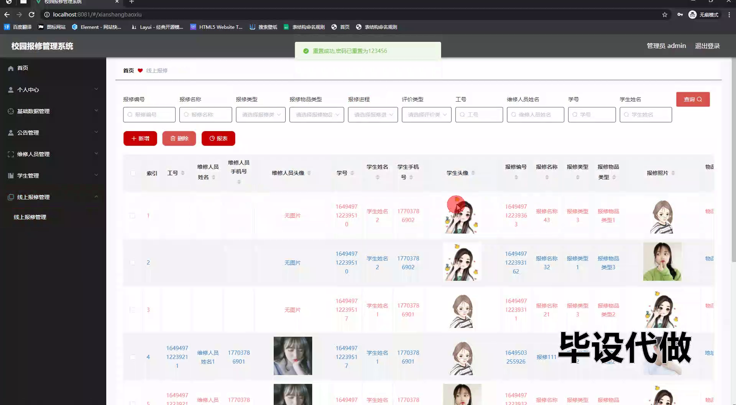Expand the 个人中心 menu chevron
This screenshot has height=405, width=736.
pyautogui.click(x=96, y=89)
